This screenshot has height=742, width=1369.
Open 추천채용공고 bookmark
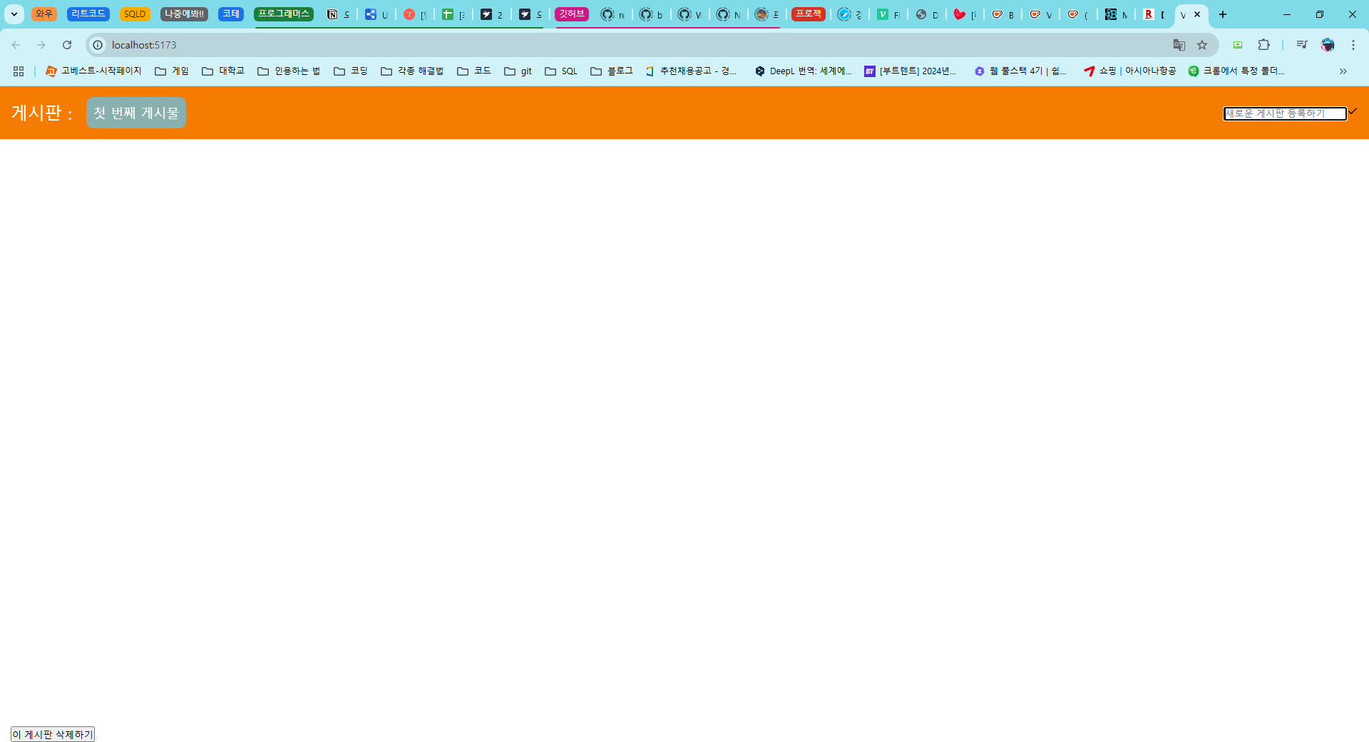tap(691, 71)
